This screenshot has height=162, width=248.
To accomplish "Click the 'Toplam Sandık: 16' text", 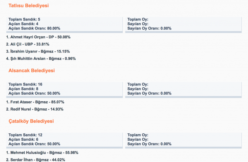I will (x=25, y=84).
